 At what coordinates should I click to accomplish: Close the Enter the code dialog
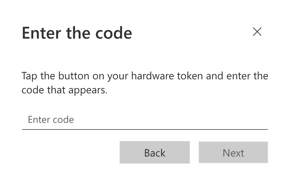coord(257,32)
